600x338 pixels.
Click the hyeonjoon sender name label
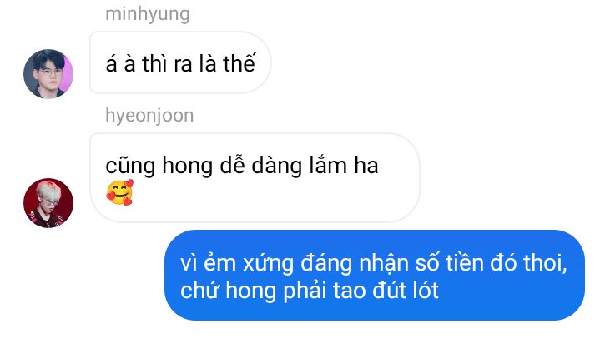(149, 116)
